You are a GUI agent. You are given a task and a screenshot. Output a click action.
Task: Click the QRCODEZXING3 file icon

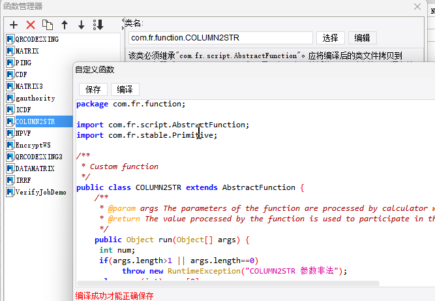pos(10,157)
